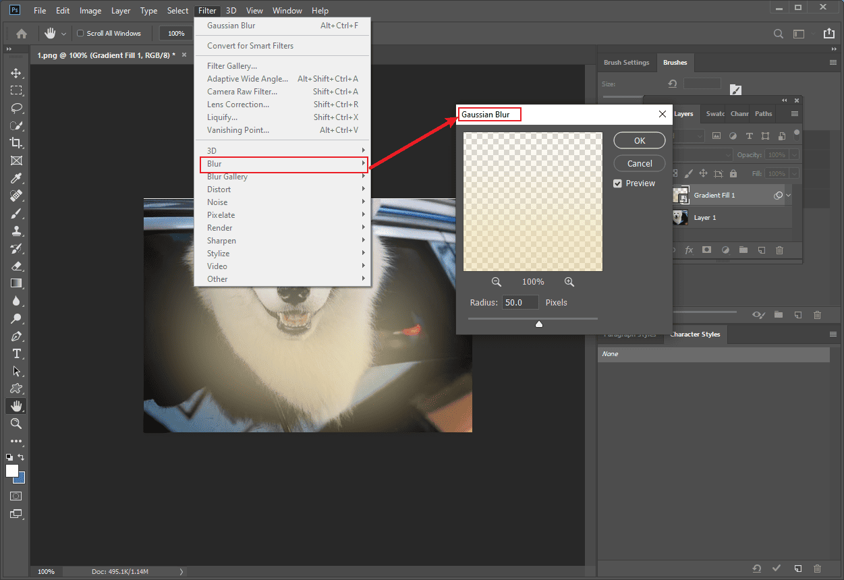Select the Lasso tool
Viewport: 844px width, 580px height.
tap(15, 108)
